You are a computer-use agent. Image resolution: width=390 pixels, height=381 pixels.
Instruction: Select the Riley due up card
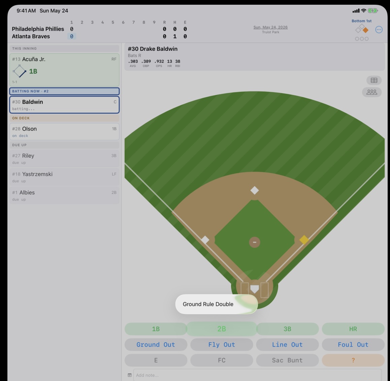tap(64, 159)
